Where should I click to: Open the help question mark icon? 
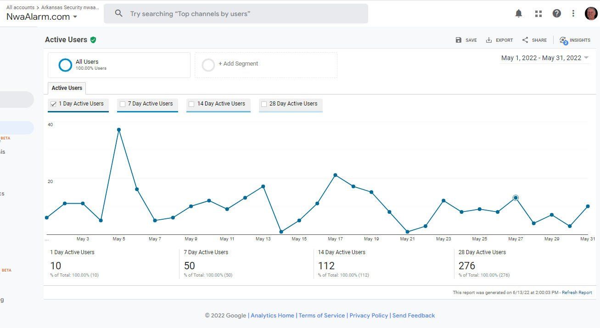pos(557,13)
